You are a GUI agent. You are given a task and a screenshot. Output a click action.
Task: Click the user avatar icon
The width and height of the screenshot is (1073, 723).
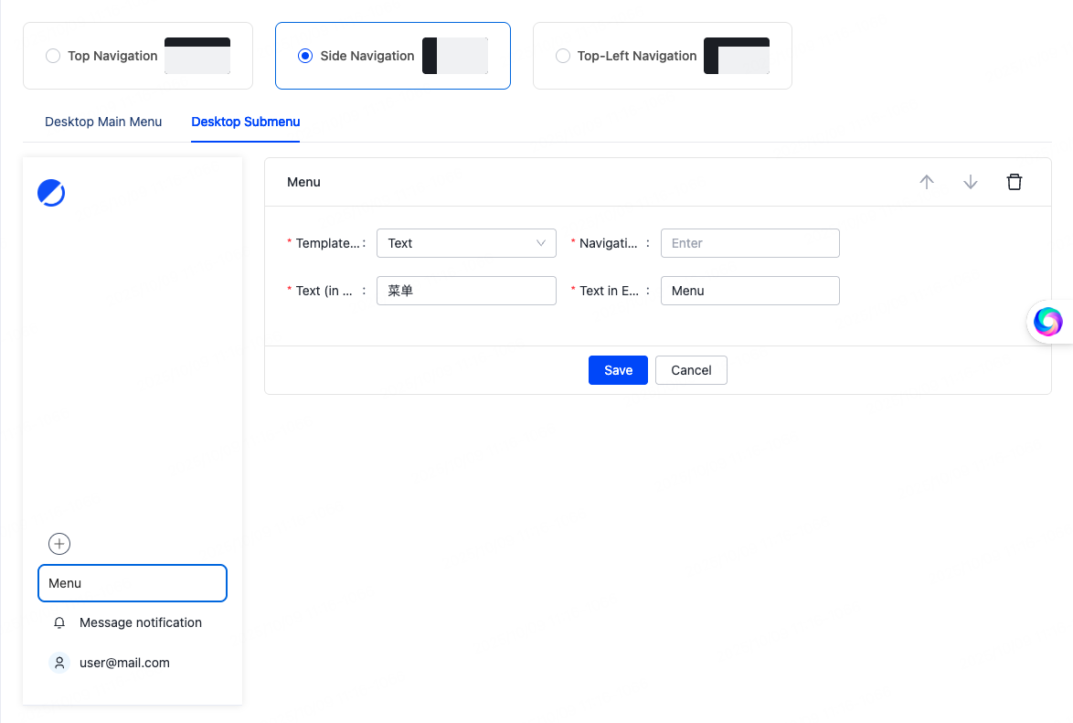(59, 664)
